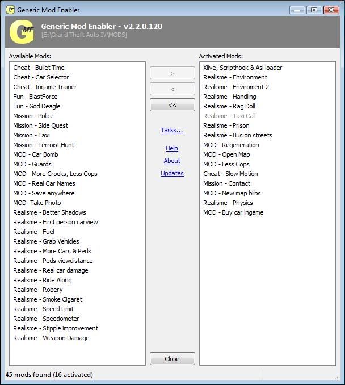Select activated 'Xlive, Scripthook & Asi loader'
This screenshot has height=385, width=345.
point(243,68)
